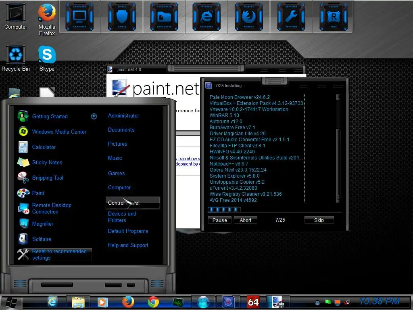Click the Shield dock tile
This screenshot has width=413, height=310.
click(x=122, y=17)
